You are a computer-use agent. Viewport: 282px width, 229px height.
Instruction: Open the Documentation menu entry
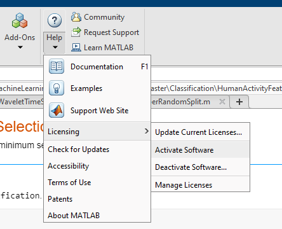tap(97, 66)
